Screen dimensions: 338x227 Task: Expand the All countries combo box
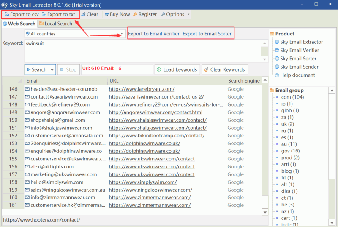[122, 34]
